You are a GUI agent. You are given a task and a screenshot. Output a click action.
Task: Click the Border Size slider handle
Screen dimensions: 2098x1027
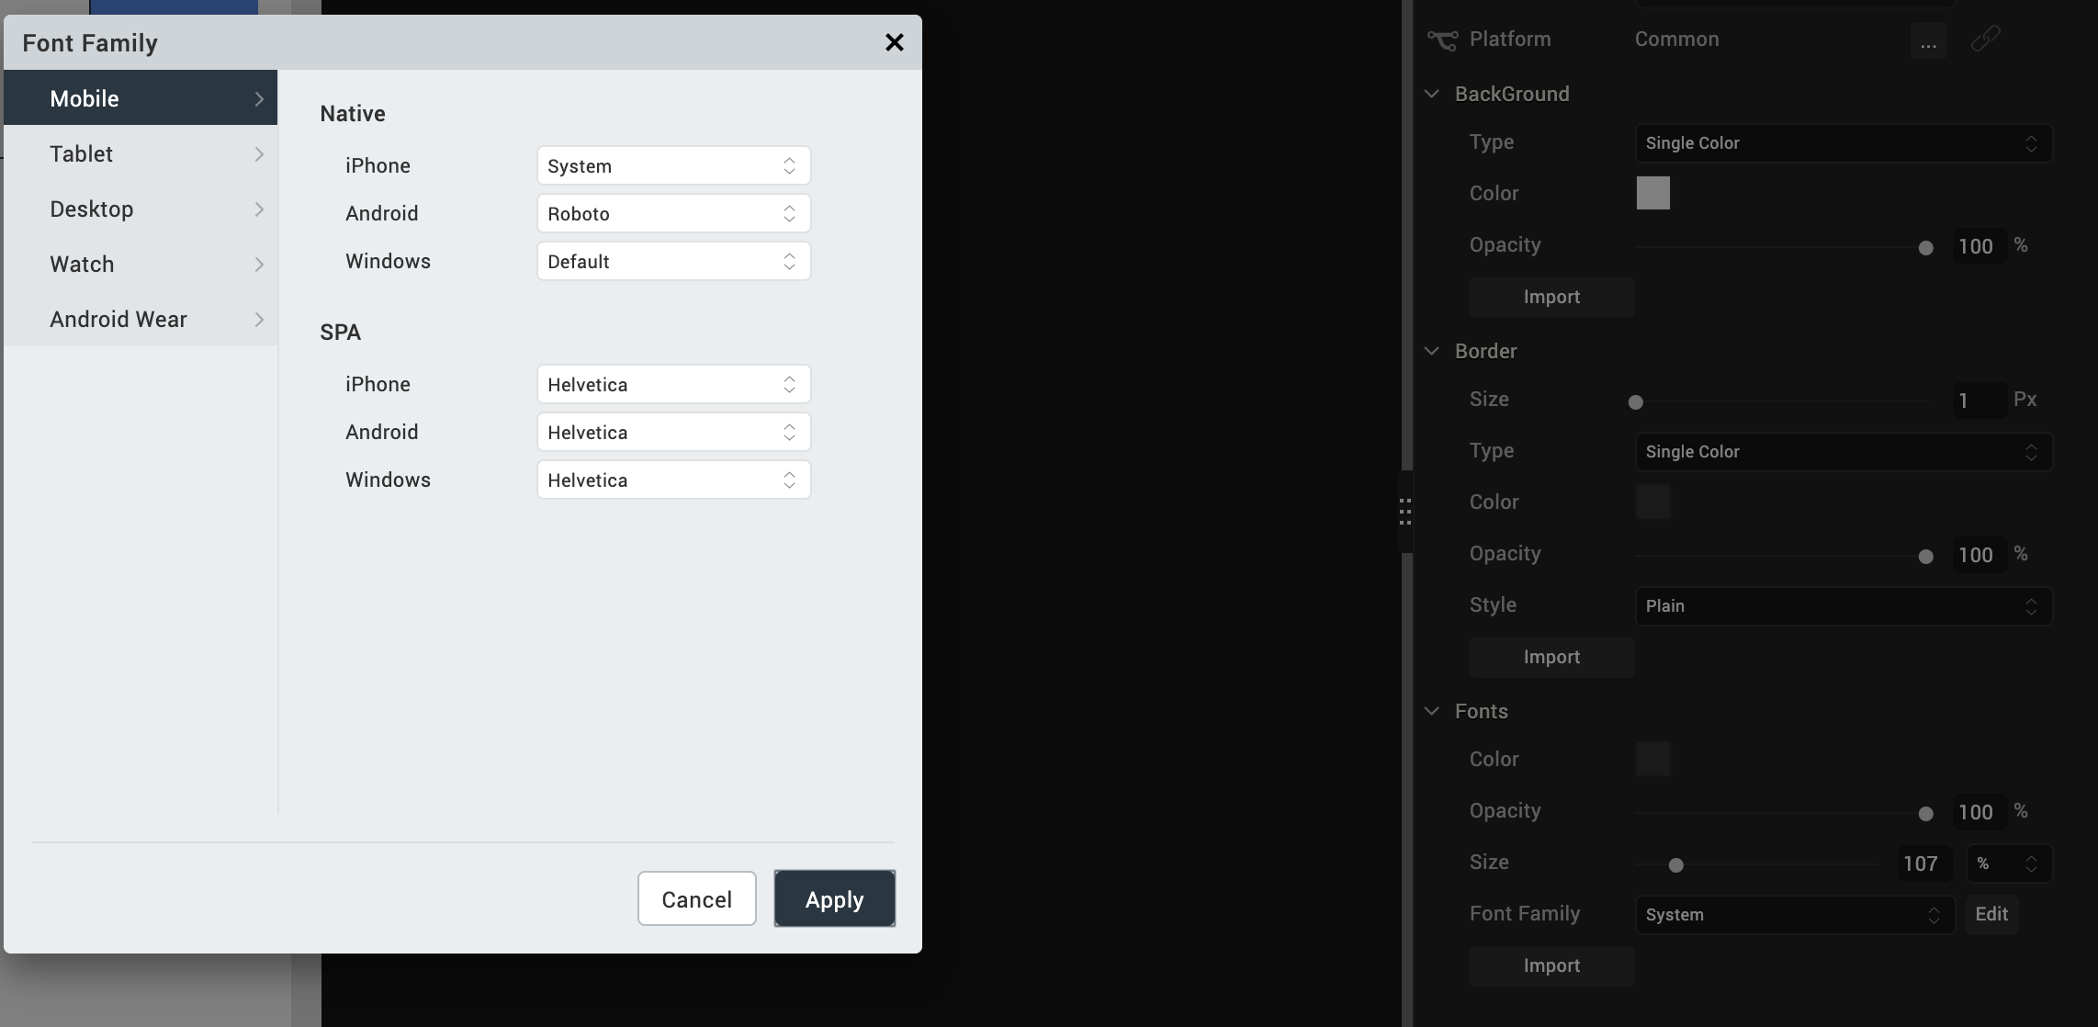point(1635,402)
